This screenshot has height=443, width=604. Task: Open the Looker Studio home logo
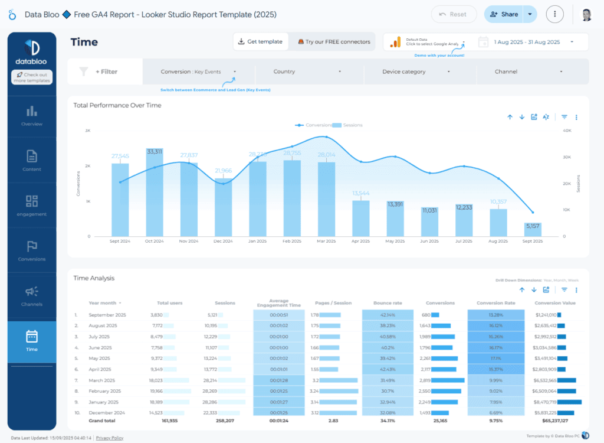[12, 14]
